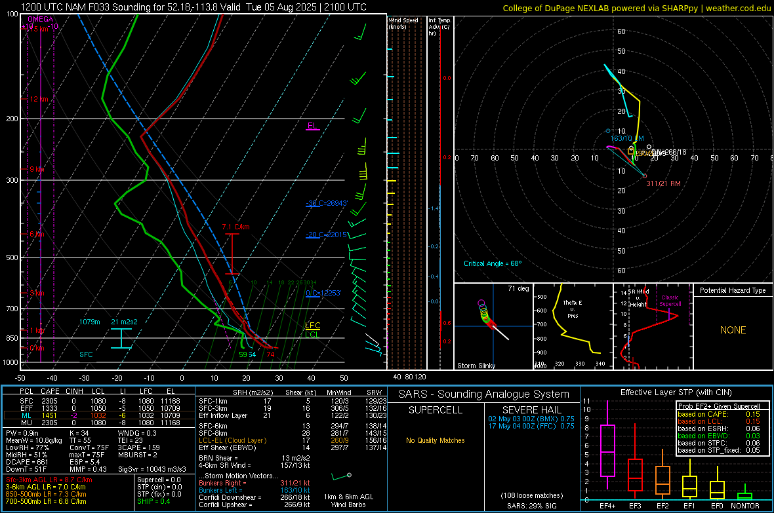Click the yellow LFC level label
The height and width of the screenshot is (513, 774).
pyautogui.click(x=312, y=325)
